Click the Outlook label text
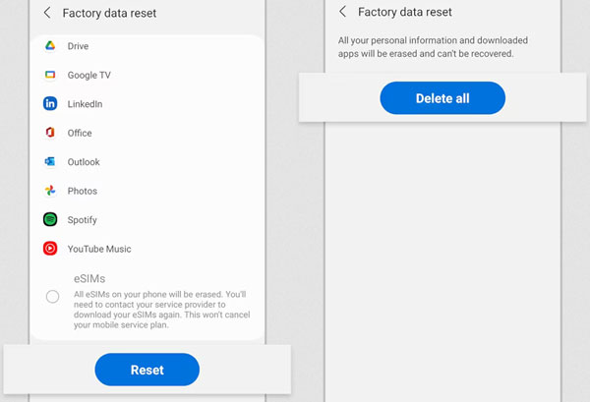This screenshot has width=590, height=402. click(84, 162)
